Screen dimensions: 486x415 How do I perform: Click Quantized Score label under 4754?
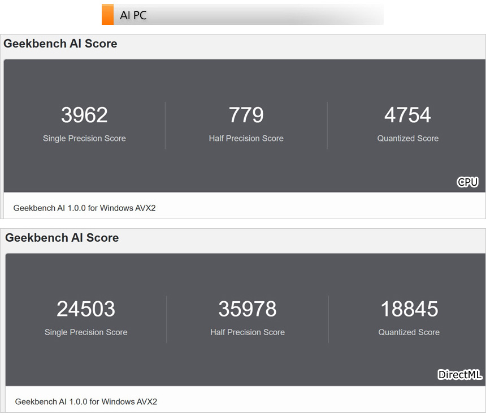point(408,138)
